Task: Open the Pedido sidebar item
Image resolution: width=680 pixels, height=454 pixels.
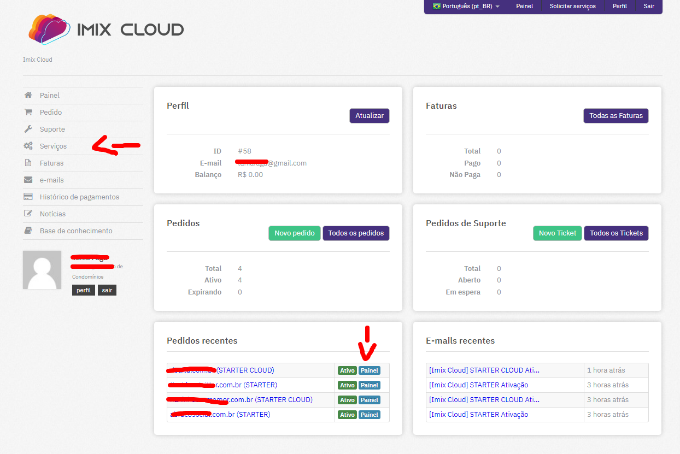Action: tap(83, 112)
